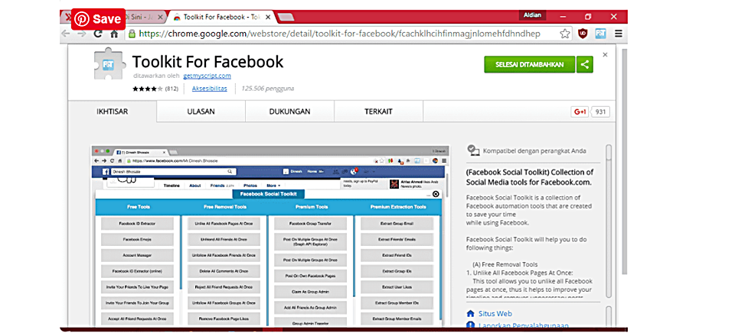735x333 pixels.
Task: Select the 'Kompatibel dengan perangkat Anda' text
Action: coord(534,151)
